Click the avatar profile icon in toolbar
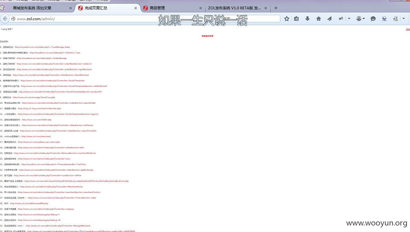Screen dimensions: 410x232 click(x=384, y=19)
